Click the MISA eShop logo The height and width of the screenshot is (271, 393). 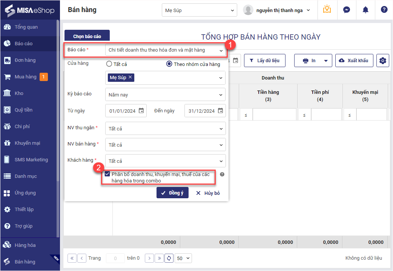(x=29, y=10)
